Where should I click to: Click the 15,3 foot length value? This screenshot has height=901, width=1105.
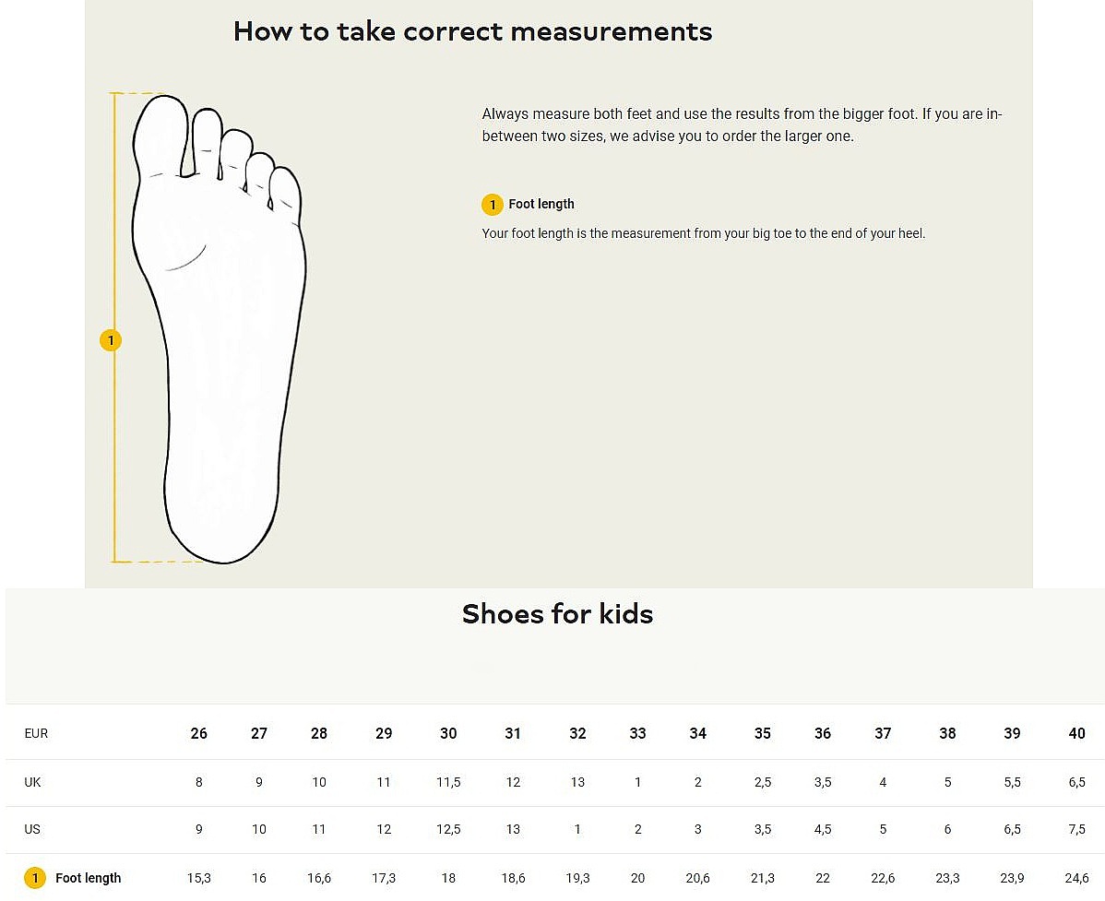point(198,878)
